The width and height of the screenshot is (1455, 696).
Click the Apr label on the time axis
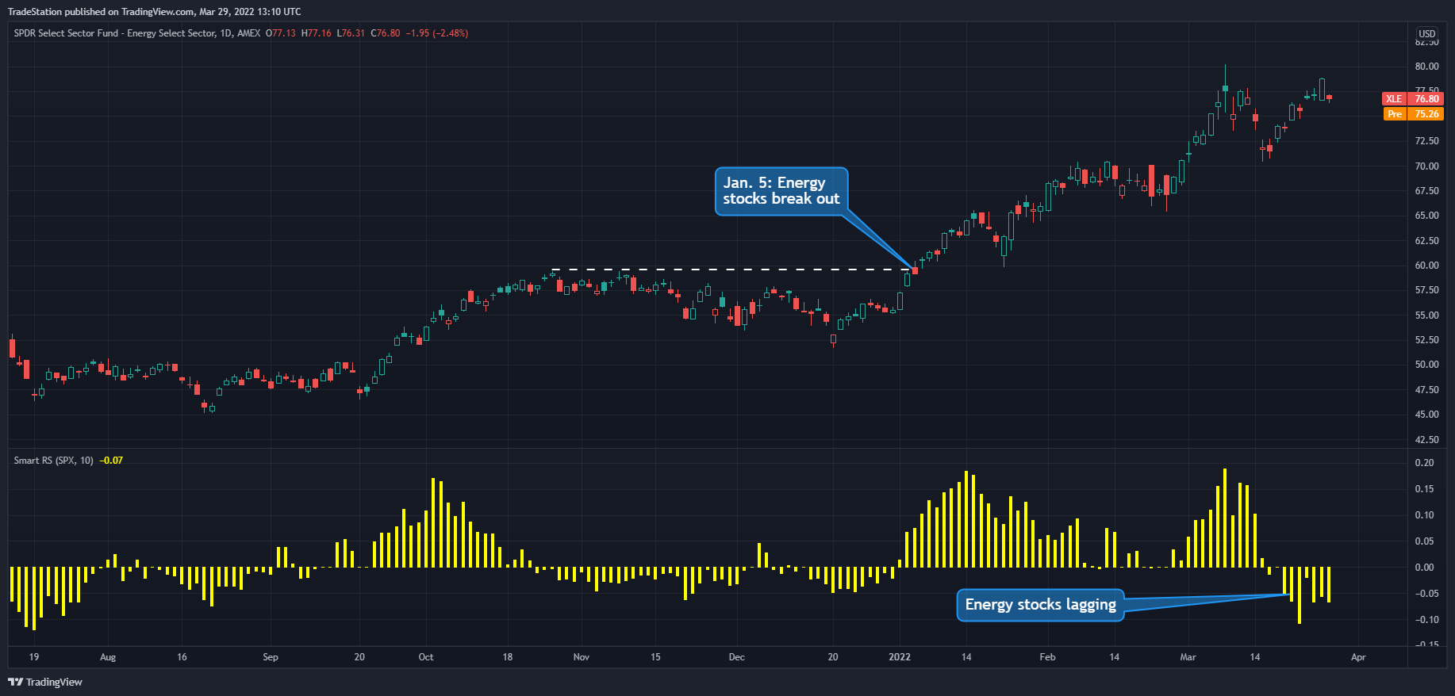pyautogui.click(x=1358, y=657)
